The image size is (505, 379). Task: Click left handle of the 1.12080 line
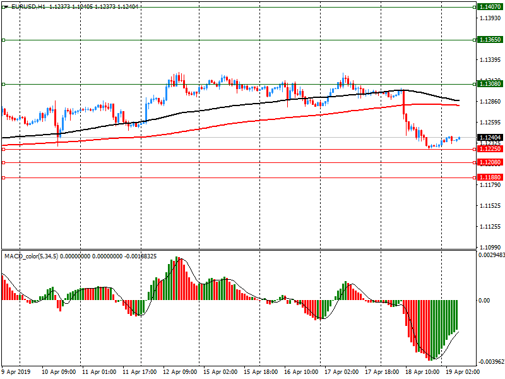(4, 163)
